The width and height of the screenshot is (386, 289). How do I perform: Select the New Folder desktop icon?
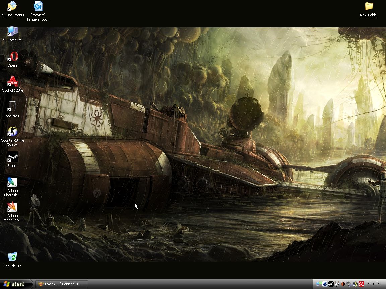click(369, 9)
